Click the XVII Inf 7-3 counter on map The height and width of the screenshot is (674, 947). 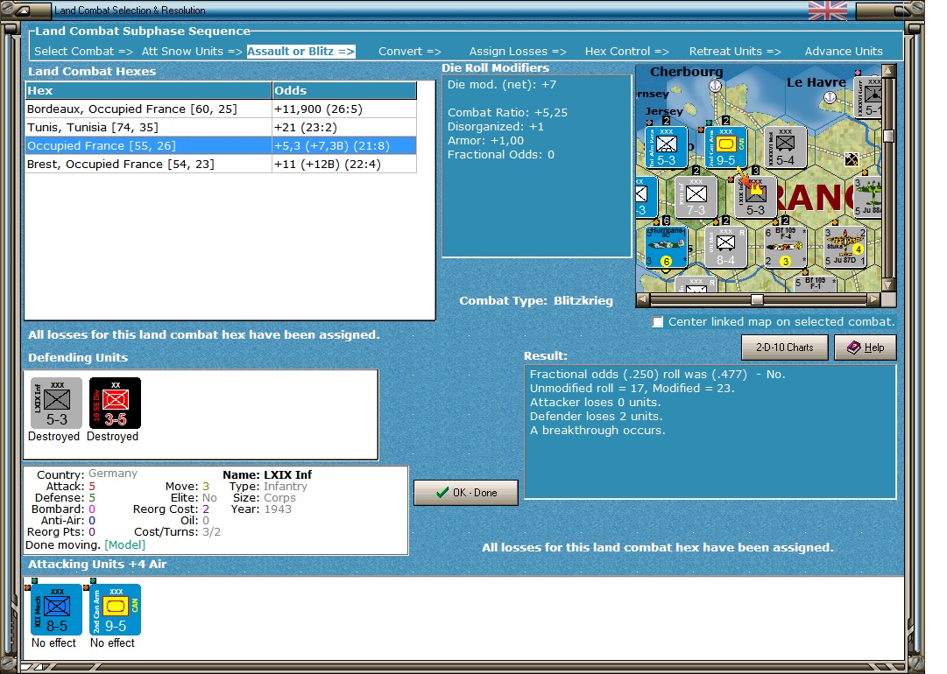tap(696, 197)
